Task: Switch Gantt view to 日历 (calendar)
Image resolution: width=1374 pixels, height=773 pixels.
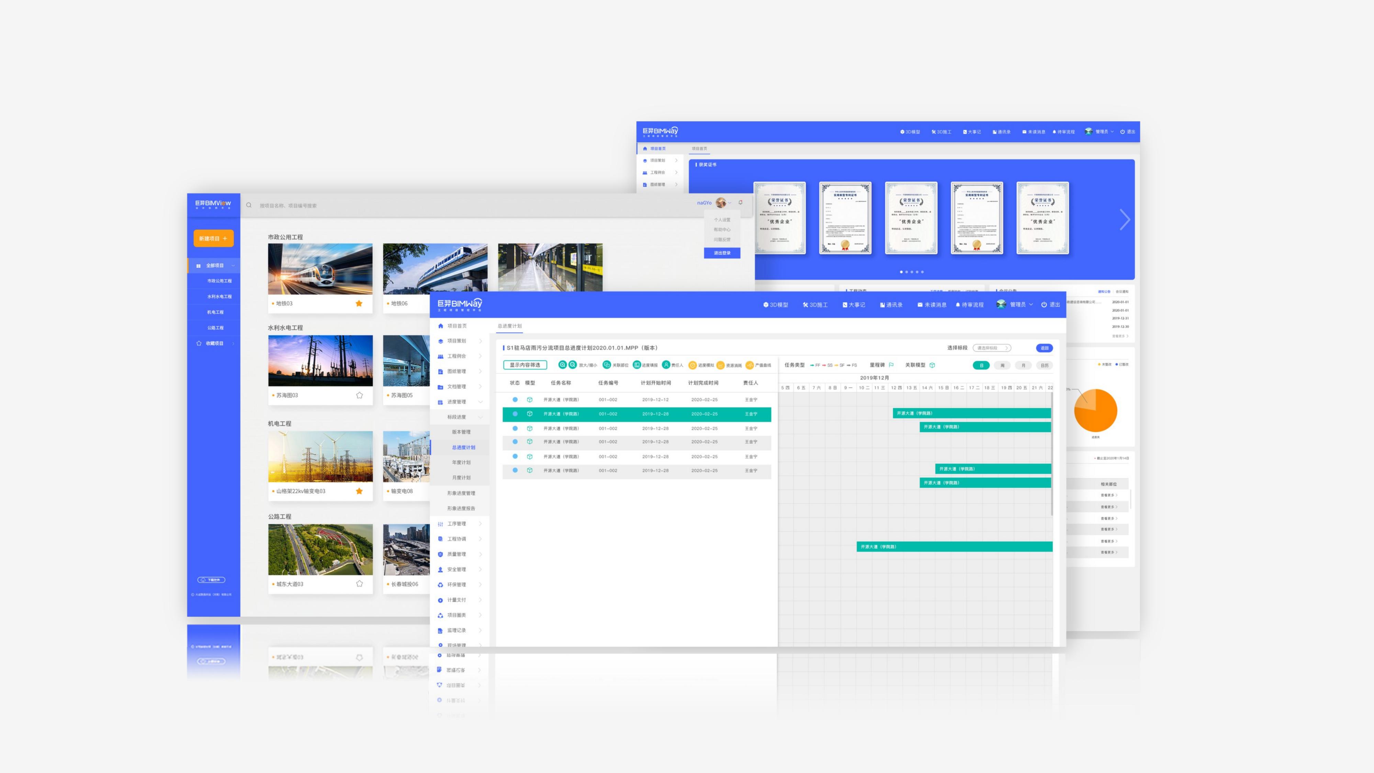Action: click(x=1044, y=366)
